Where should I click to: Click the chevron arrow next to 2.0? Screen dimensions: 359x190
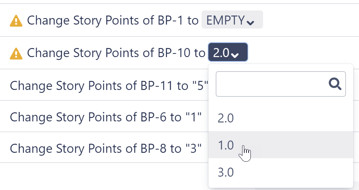[x=235, y=55]
